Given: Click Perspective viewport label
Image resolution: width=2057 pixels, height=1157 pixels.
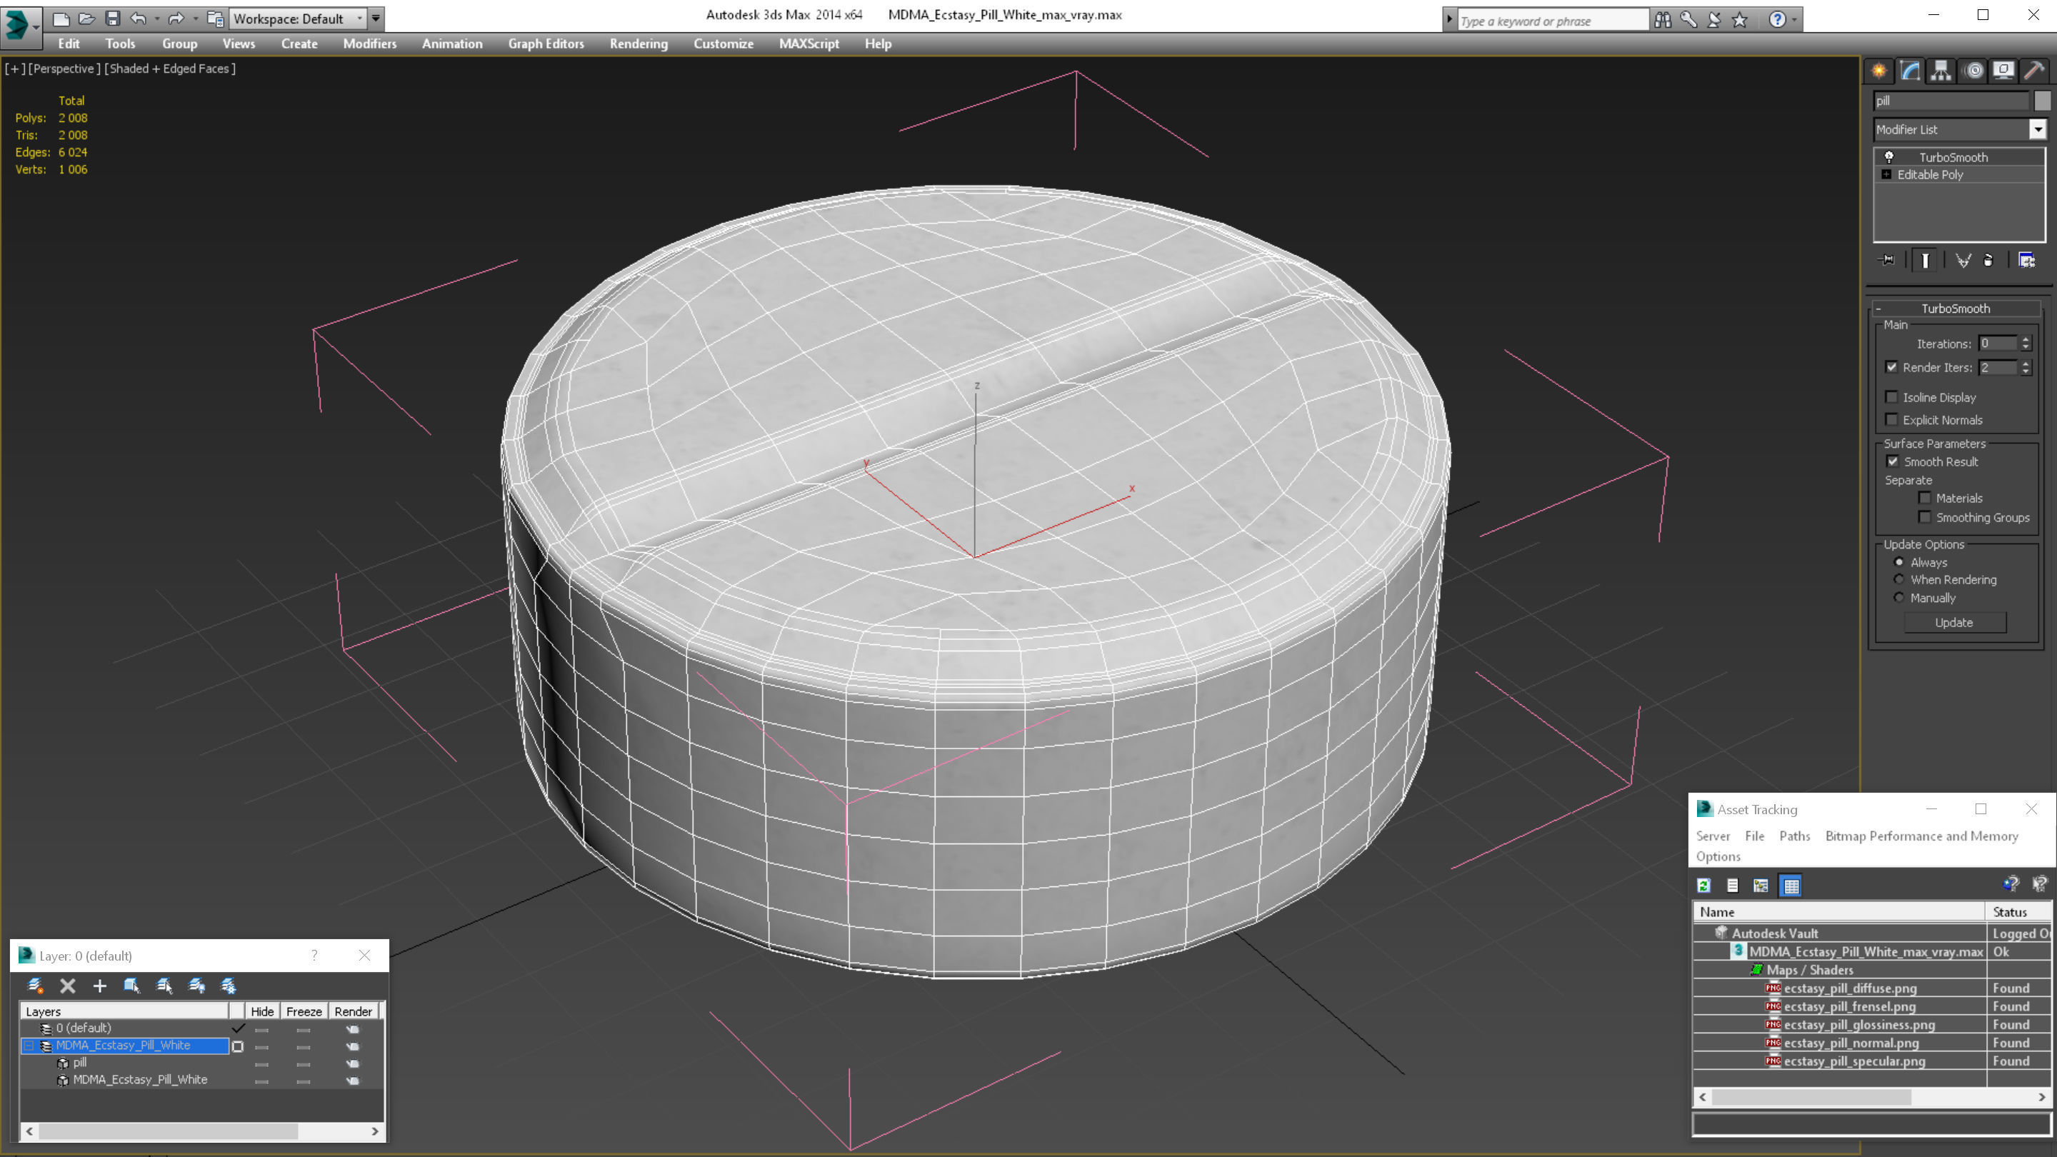Looking at the screenshot, I should tap(64, 69).
